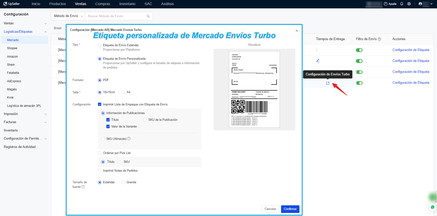Expand Facturas section in sidebar
437x216 pixels.
46,122
